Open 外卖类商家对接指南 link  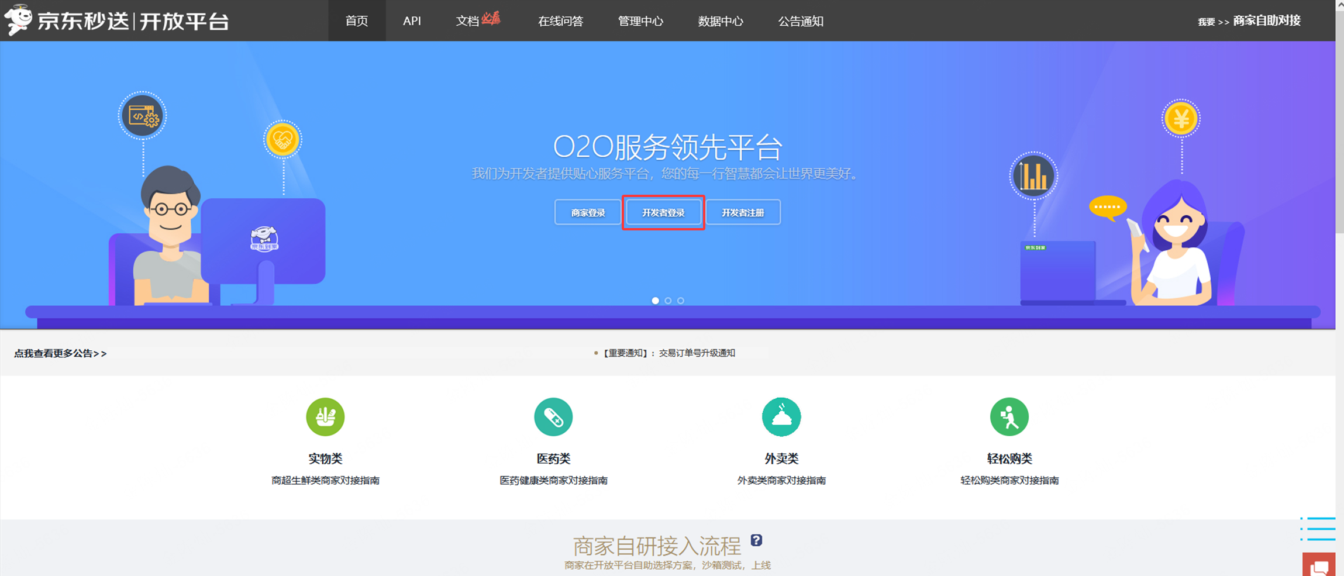pyautogui.click(x=781, y=480)
